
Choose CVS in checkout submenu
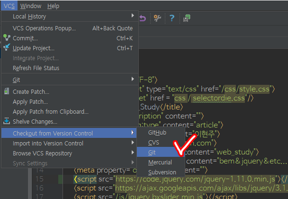click(x=161, y=142)
